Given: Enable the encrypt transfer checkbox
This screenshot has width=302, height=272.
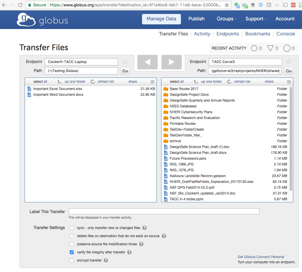Looking at the screenshot, I should pyautogui.click(x=72, y=260).
